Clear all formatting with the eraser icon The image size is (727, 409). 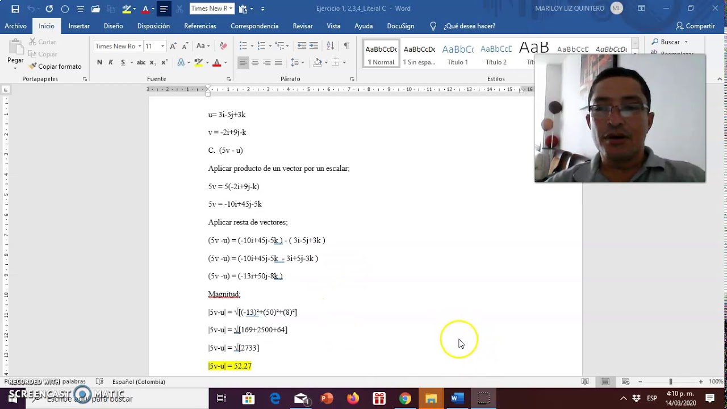223,46
